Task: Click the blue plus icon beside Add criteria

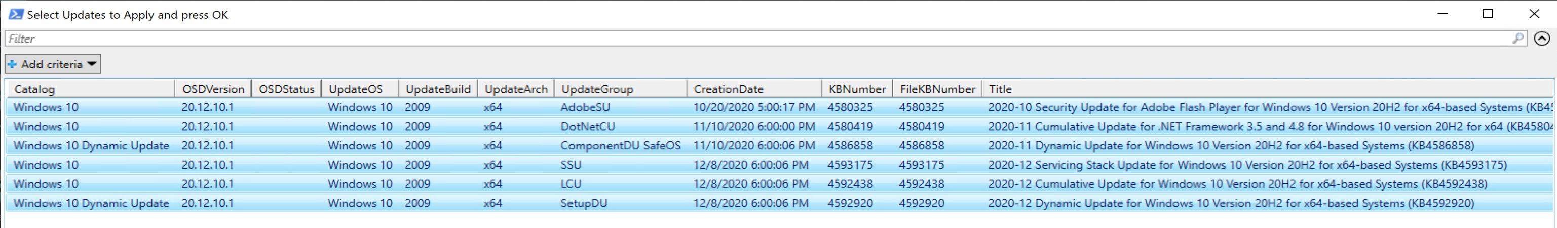Action: point(12,64)
